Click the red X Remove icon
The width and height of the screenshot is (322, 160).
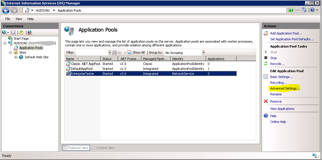coord(266,101)
